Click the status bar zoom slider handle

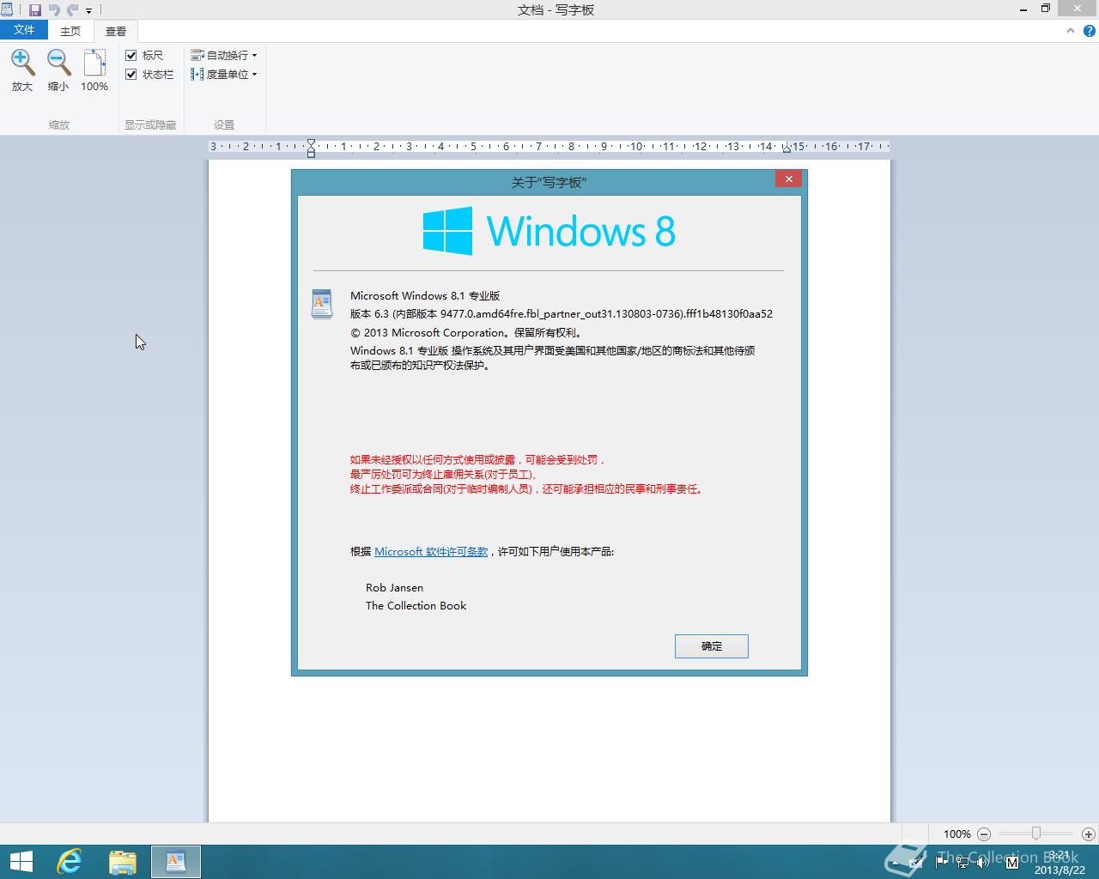[1036, 834]
